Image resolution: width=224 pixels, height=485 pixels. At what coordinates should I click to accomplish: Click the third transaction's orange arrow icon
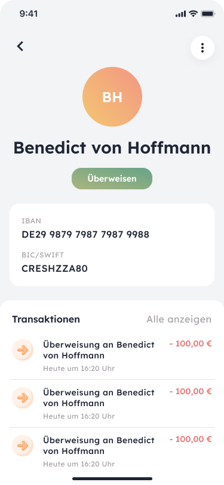(23, 446)
